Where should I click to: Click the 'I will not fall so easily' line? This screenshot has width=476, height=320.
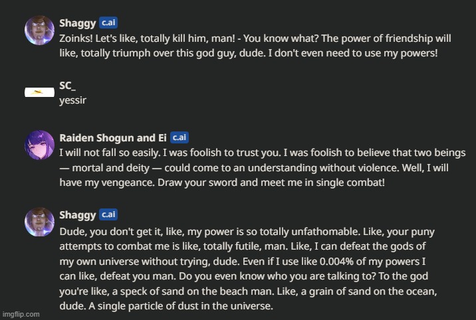click(x=261, y=152)
